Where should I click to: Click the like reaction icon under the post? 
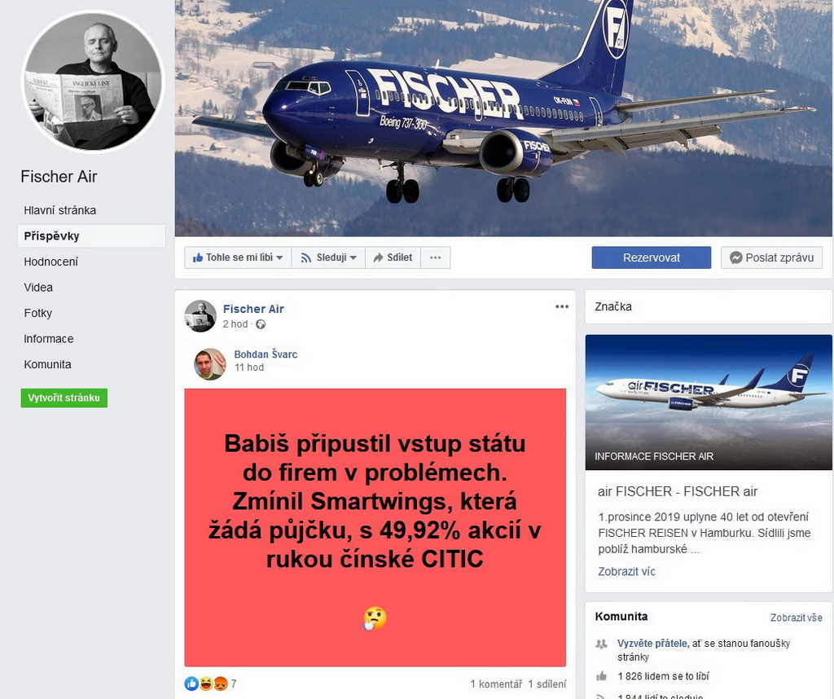191,684
